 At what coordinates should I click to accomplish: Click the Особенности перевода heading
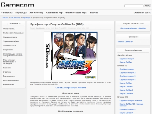(71, 111)
